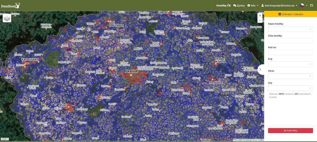This screenshot has width=317, height=142.
Task: Click the Havlíčkův Brod map label
Action: point(193,118)
